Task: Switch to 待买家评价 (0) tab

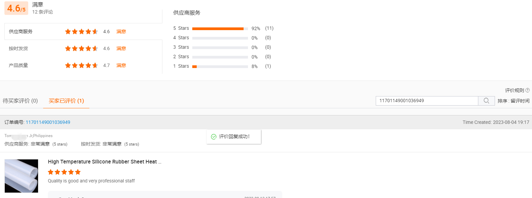Action: (x=20, y=101)
